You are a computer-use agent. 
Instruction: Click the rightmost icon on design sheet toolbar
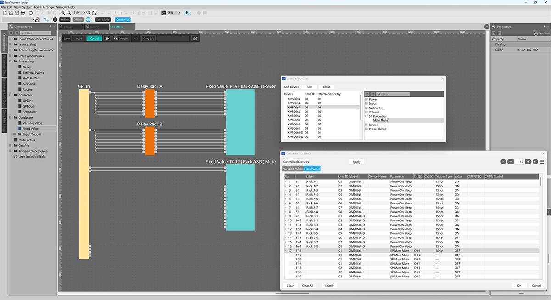[195, 39]
